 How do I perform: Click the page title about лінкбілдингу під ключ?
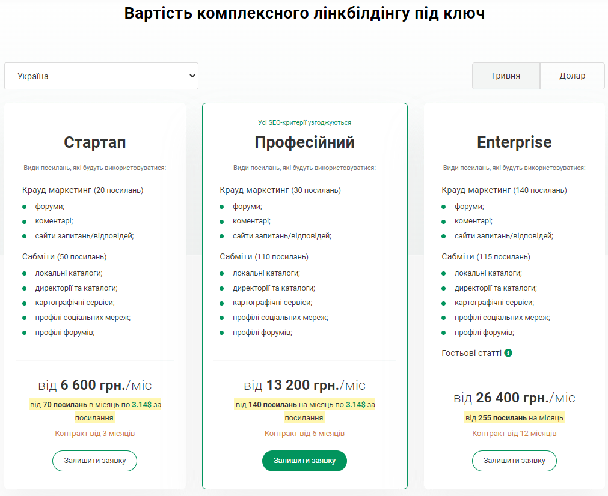tap(304, 14)
